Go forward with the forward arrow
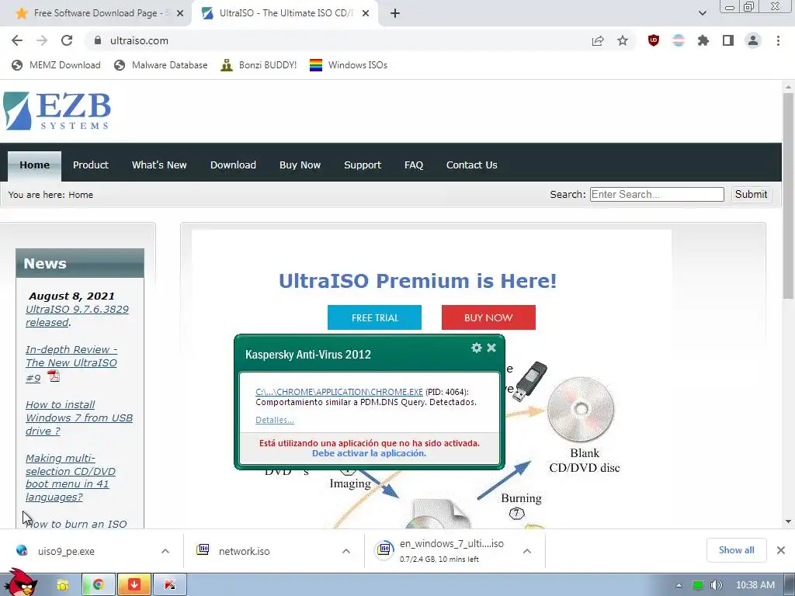 (x=42, y=40)
